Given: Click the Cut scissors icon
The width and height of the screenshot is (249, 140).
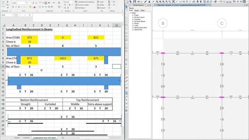Looking at the screenshot, I should (x=7, y=2).
